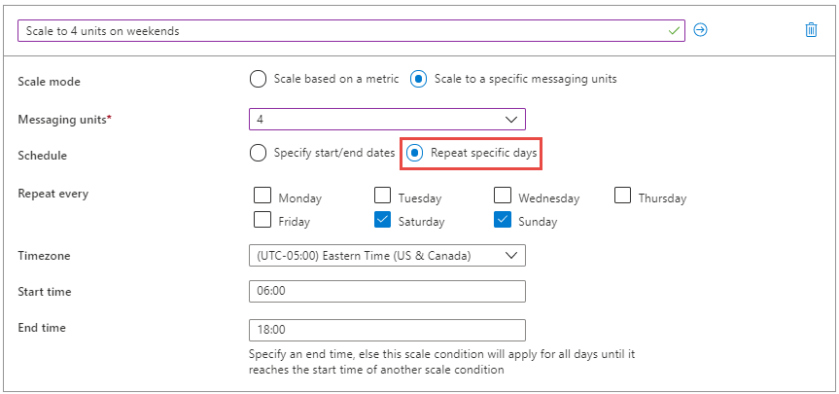Click the arrow circle icon beside condition name
Viewport: 839px width, 394px height.
pyautogui.click(x=700, y=30)
